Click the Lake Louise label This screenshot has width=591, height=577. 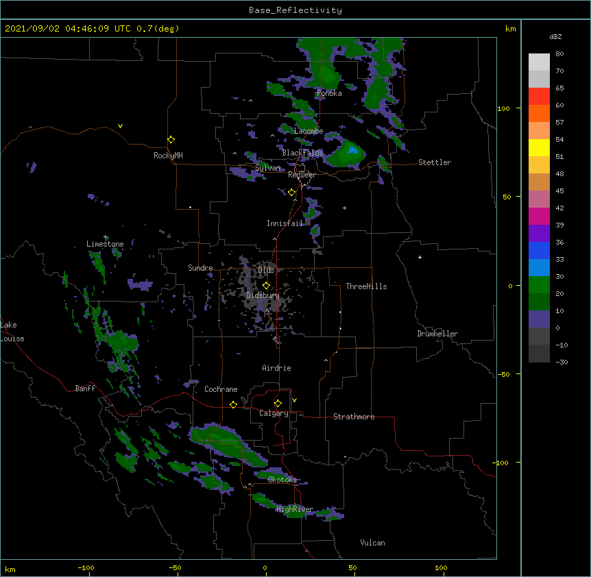[x=12, y=332]
